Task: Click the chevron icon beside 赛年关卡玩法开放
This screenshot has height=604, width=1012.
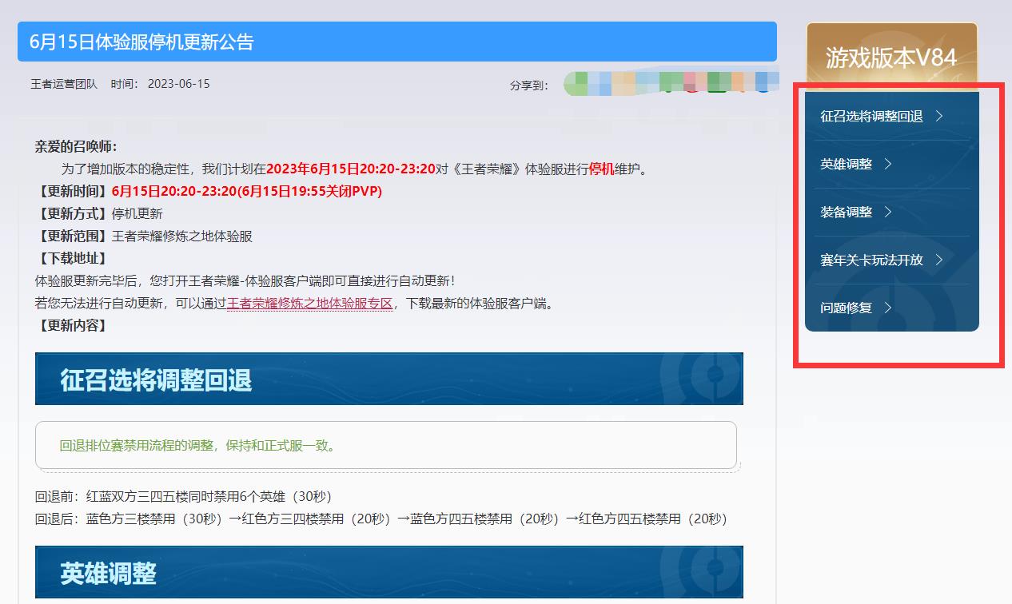Action: coord(941,260)
